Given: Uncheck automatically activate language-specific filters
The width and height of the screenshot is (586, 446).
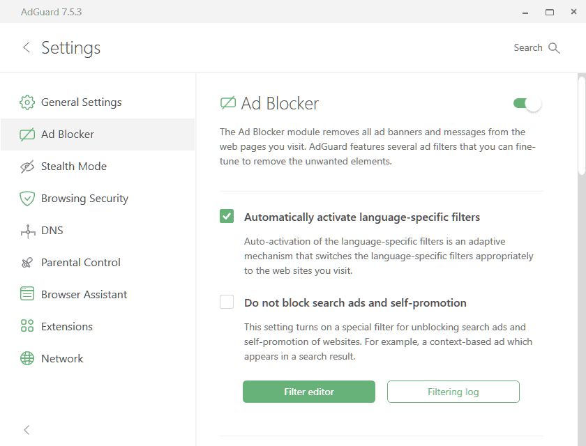Looking at the screenshot, I should (x=227, y=216).
